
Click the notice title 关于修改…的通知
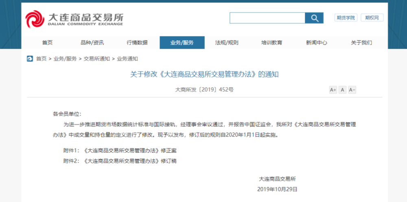[204, 75]
